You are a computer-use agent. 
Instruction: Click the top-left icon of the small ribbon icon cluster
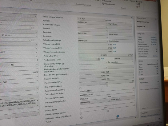(137, 2)
